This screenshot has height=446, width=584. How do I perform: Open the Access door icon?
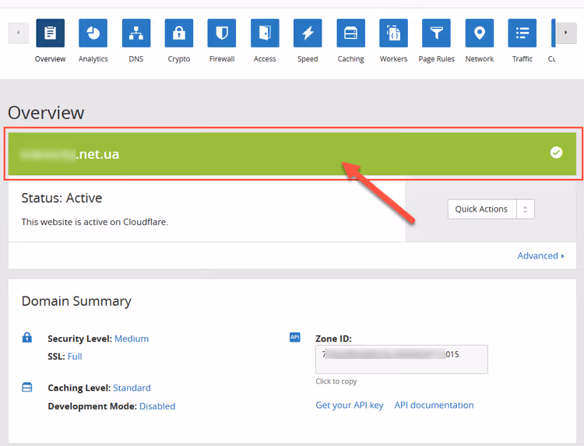[x=265, y=33]
